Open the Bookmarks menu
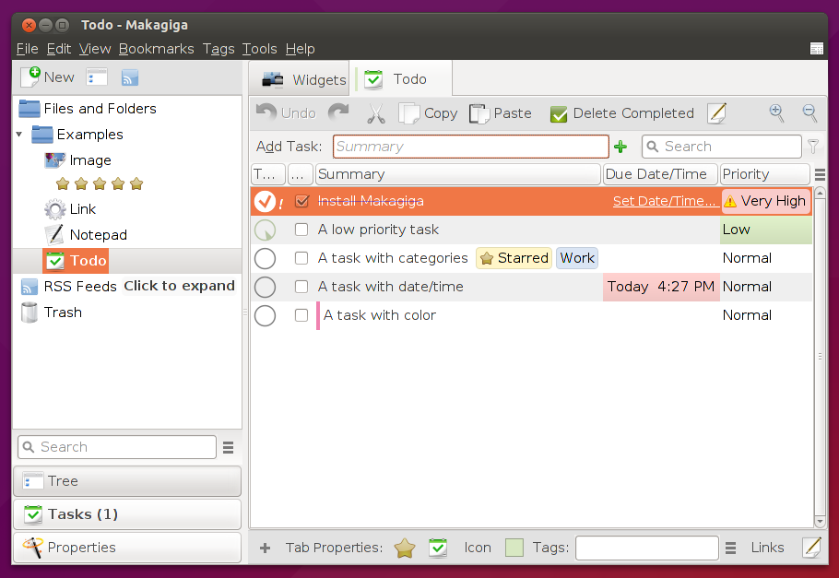The image size is (839, 578). [156, 49]
